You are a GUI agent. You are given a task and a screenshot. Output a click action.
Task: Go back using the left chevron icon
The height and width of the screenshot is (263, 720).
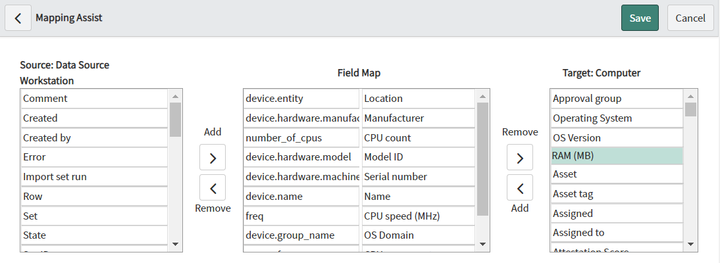tap(18, 18)
